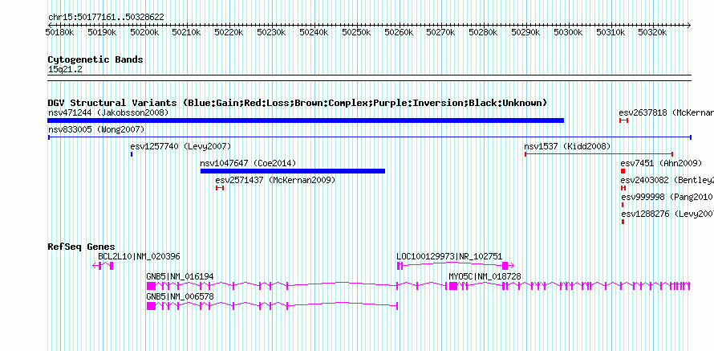Click the thin blue nsv833005 line
Screen dimensions: 714x351
tap(369, 137)
